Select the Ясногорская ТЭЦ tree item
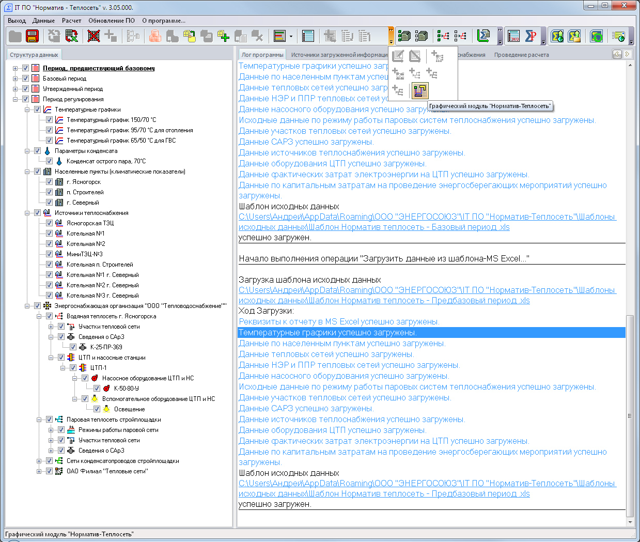 point(90,223)
